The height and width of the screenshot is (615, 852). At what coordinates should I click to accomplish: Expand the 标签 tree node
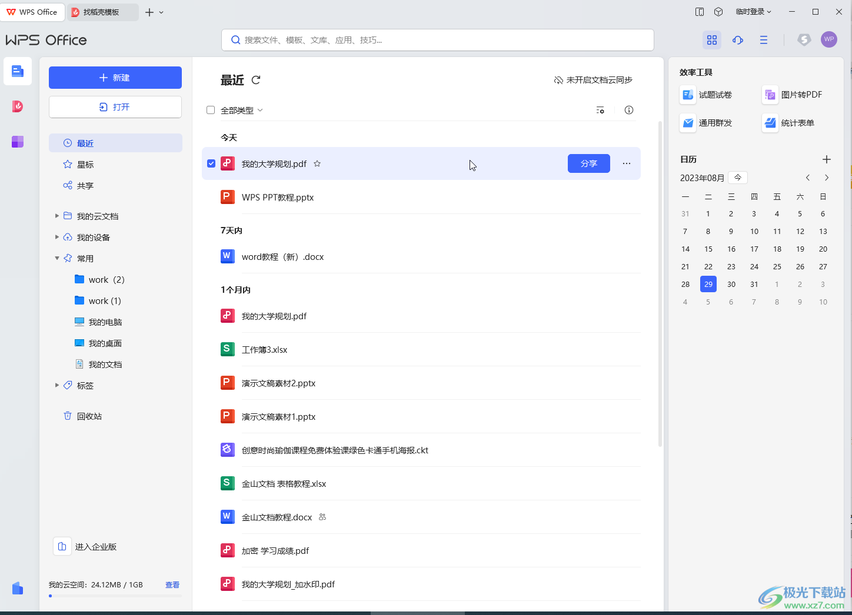pos(56,385)
